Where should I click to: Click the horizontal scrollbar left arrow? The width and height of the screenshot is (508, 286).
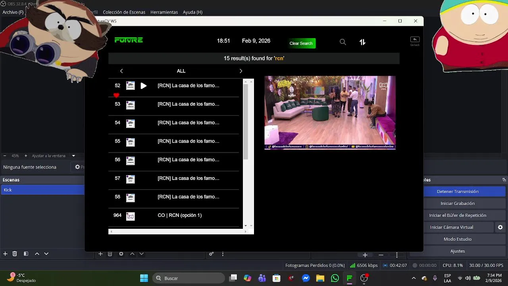tap(111, 231)
